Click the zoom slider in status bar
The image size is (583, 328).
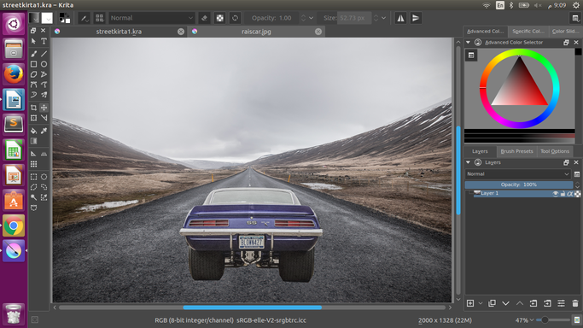553,319
